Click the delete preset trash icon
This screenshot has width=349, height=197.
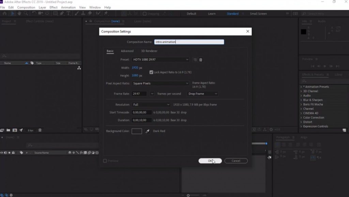coord(200,60)
